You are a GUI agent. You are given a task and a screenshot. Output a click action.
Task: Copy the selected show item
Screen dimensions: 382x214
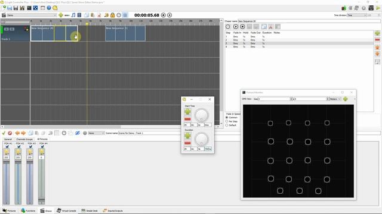point(87,15)
